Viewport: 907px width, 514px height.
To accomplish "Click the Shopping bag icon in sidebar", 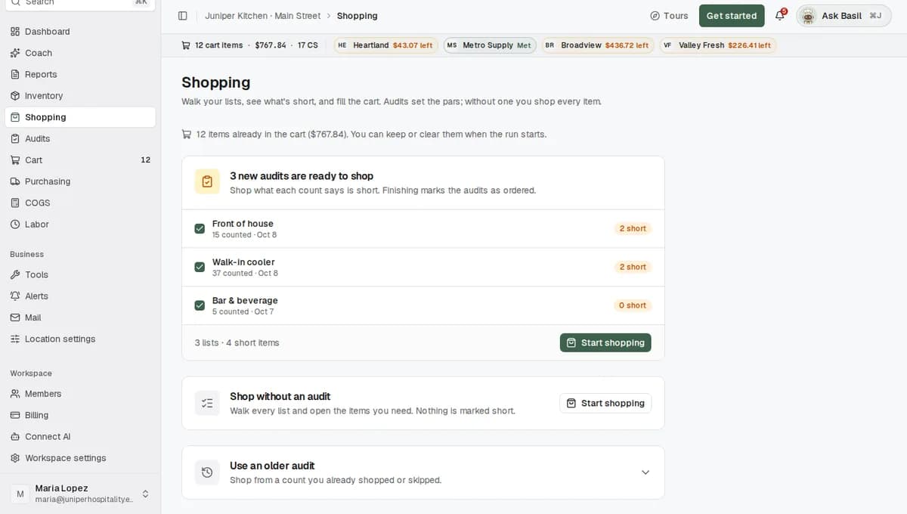I will pos(15,117).
